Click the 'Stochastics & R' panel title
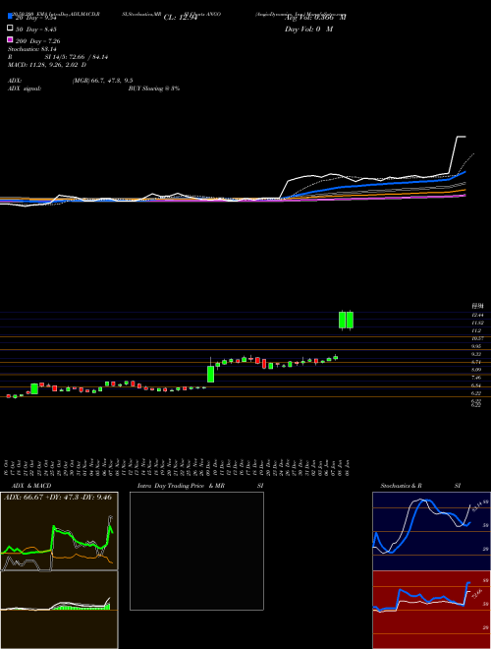Viewport: 491px width, 649px height. 401,486
